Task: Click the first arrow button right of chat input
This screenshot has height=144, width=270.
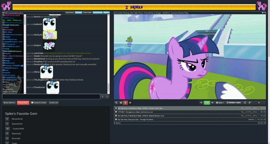Action: [102, 97]
